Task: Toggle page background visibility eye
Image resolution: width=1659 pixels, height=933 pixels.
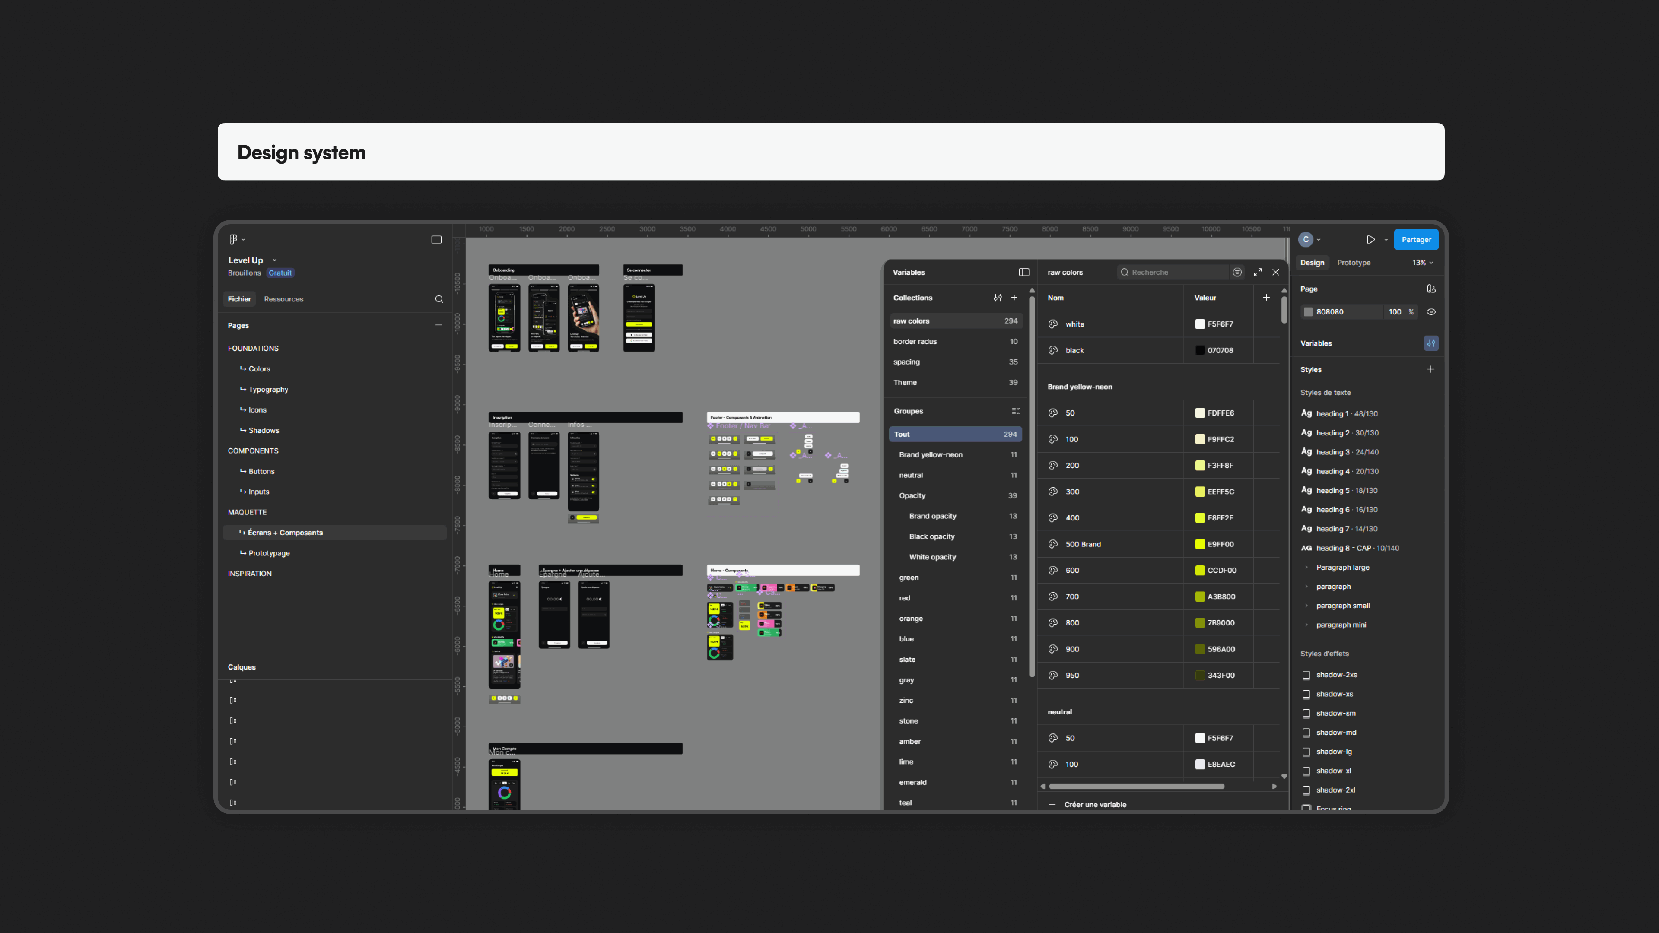Action: [x=1430, y=311]
